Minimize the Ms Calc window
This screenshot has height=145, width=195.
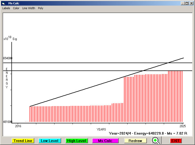tap(183, 3)
